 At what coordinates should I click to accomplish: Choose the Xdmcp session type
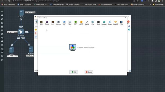tap(59, 23)
